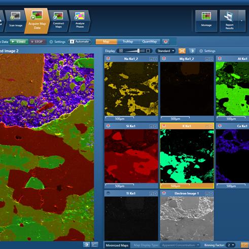Click the Report Results icon
The height and width of the screenshot is (249, 249).
(229, 21)
